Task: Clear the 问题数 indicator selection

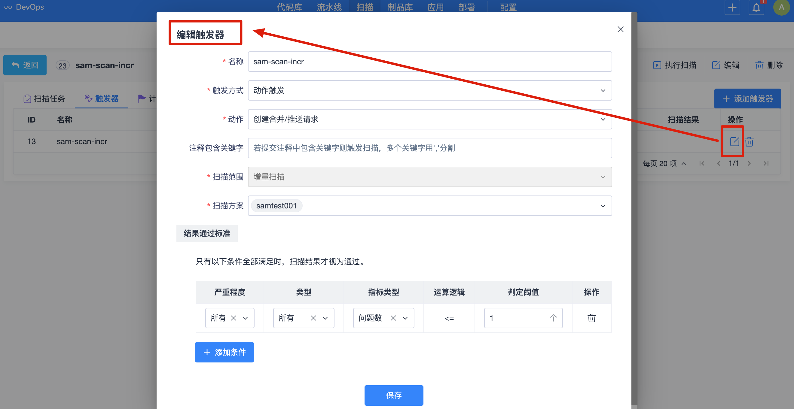Action: (x=393, y=318)
